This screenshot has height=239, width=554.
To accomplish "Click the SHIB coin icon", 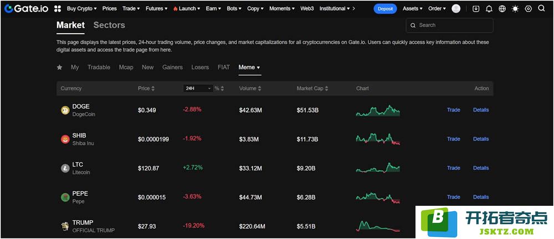I will tap(65, 139).
